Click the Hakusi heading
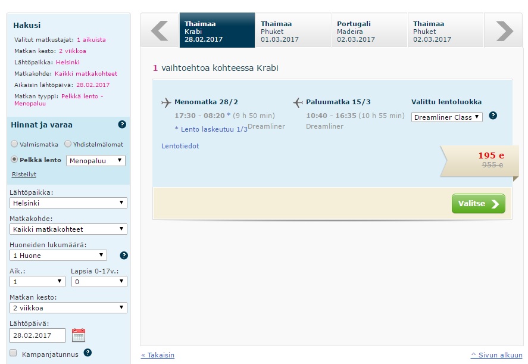The width and height of the screenshot is (528, 364). [27, 25]
